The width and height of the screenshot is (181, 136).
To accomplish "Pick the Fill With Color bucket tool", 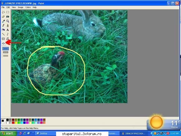I will [7, 17].
